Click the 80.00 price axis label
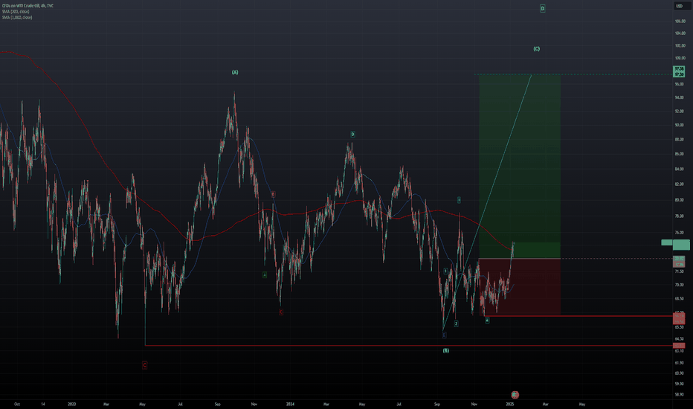 [x=680, y=200]
